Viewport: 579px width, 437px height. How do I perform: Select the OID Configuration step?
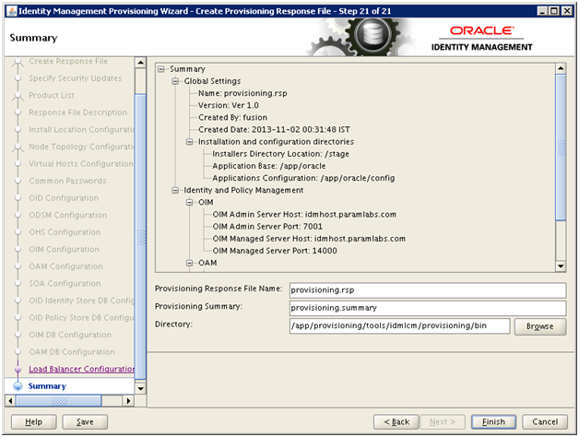64,198
